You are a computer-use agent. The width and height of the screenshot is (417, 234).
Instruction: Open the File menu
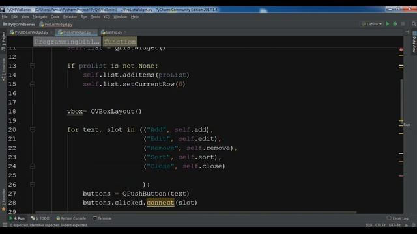tap(5, 17)
